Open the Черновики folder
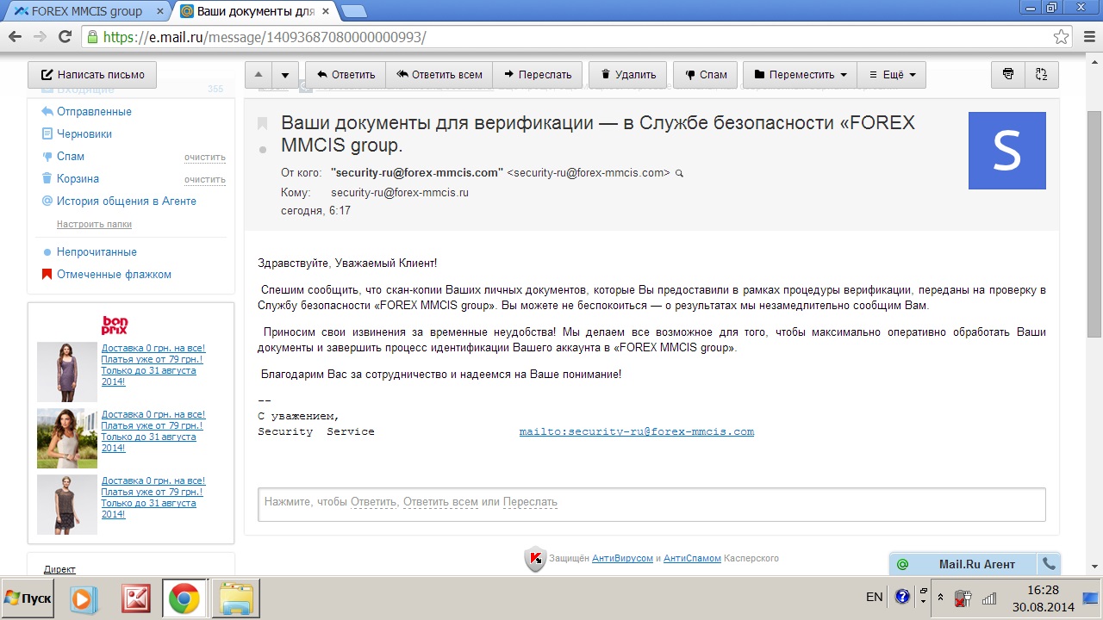The width and height of the screenshot is (1103, 620). click(84, 134)
